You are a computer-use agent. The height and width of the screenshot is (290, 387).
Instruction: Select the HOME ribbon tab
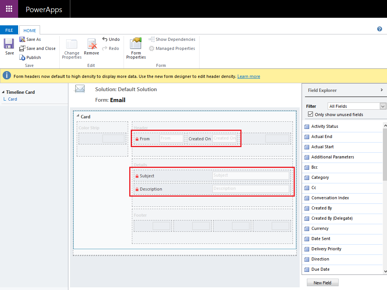point(29,30)
